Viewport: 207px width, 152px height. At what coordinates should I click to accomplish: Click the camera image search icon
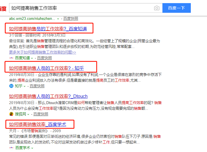point(156,8)
